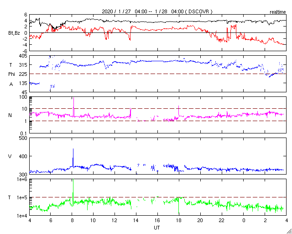The image size is (292, 234).
Task: Click the "18" hour label on UT axis
Action: (x=179, y=220)
